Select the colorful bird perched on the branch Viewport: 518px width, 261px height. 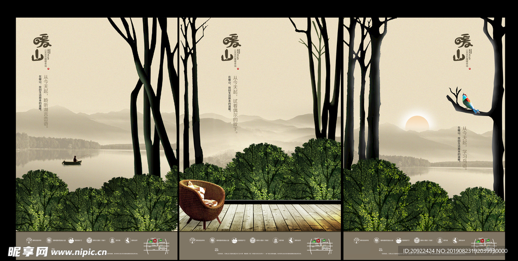469,104
